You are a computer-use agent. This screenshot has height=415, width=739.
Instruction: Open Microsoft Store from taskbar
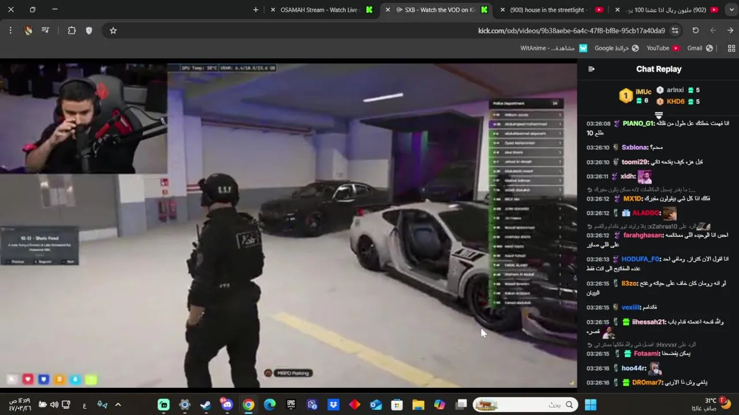coord(397,405)
